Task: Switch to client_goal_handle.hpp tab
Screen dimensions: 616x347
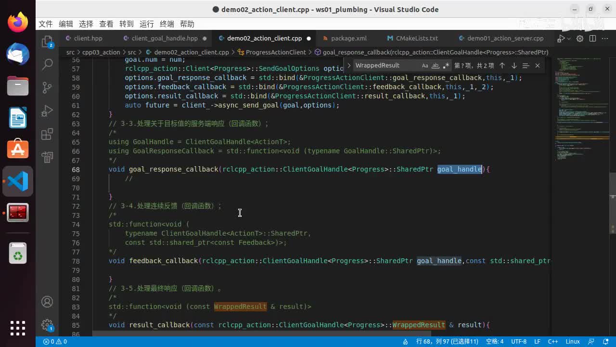Action: [165, 39]
